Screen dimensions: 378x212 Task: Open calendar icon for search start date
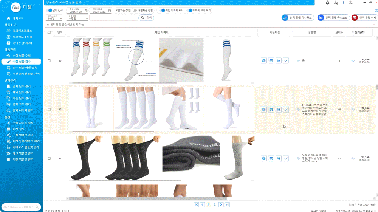coord(86,11)
